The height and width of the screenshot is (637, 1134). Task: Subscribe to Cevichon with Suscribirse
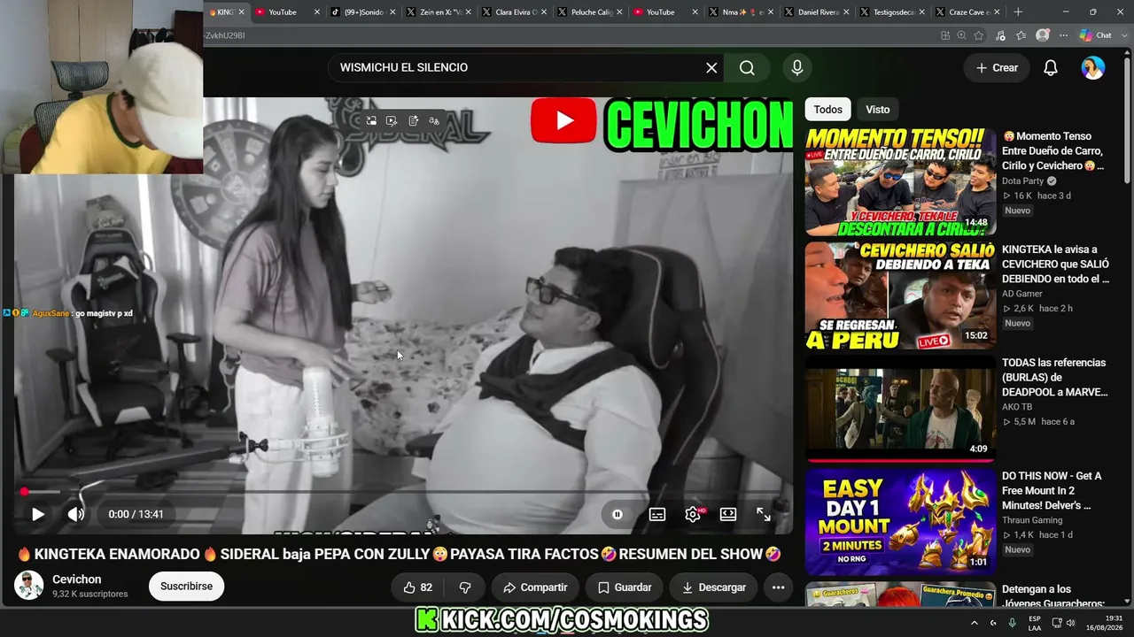click(186, 587)
